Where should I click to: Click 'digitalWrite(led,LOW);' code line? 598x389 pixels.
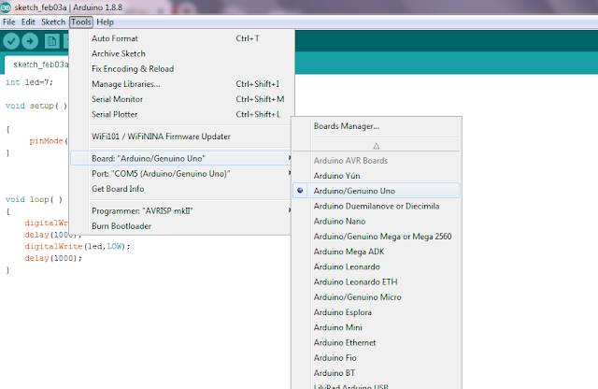pos(77,246)
